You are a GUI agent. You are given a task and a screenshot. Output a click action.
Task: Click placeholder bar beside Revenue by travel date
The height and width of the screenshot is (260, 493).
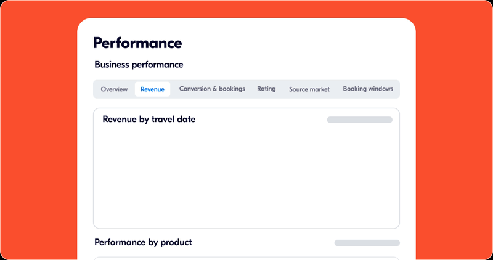(x=360, y=120)
